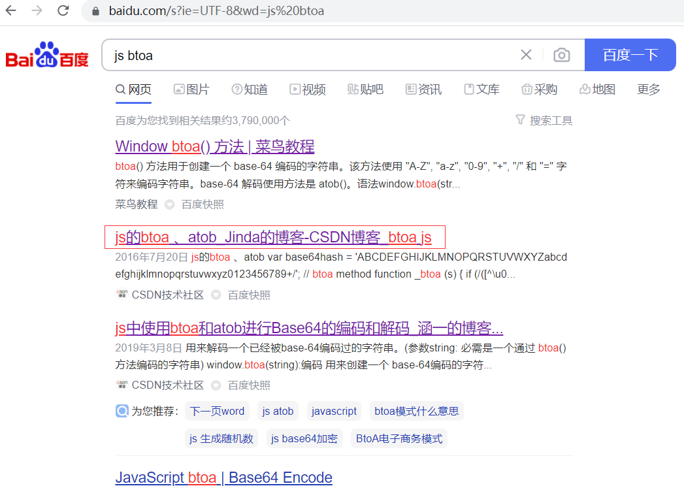684x486 pixels.
Task: Click suggestion javascript
Action: (334, 411)
